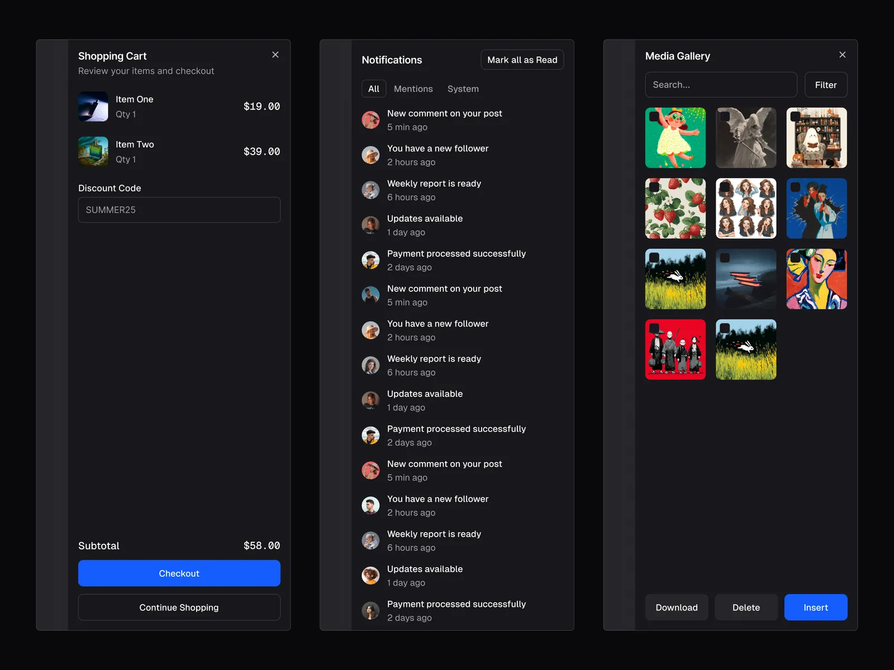This screenshot has width=894, height=670.
Task: Close the Shopping Cart panel
Action: coord(275,55)
